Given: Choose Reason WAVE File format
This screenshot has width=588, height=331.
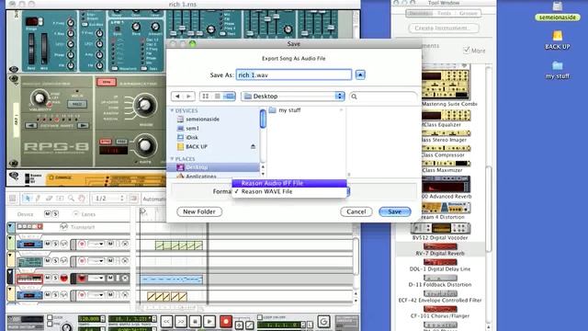Looking at the screenshot, I should pyautogui.click(x=289, y=191).
